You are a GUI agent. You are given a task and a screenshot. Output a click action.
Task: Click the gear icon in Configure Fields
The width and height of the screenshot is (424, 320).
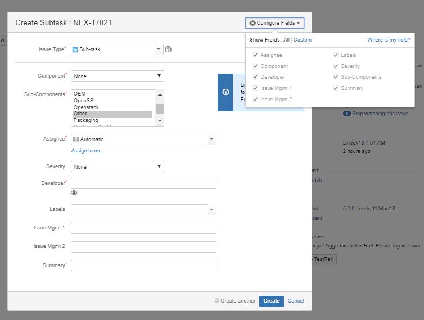tap(252, 23)
